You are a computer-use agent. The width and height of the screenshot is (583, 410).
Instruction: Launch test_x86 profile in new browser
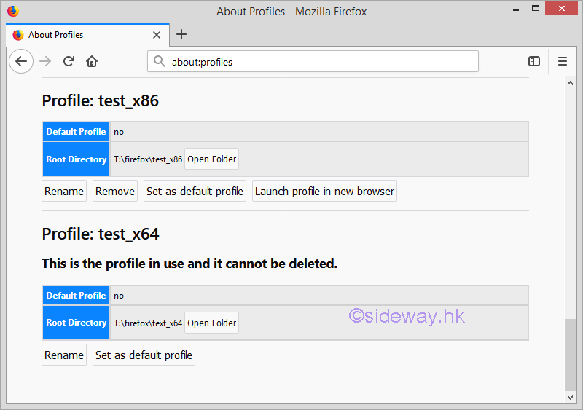click(324, 192)
